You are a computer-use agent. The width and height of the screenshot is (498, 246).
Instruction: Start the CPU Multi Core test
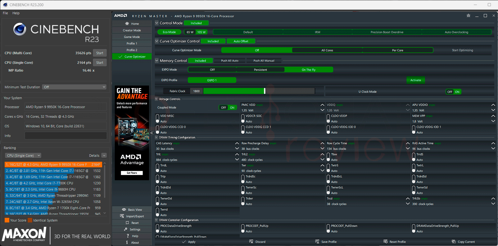click(x=100, y=53)
